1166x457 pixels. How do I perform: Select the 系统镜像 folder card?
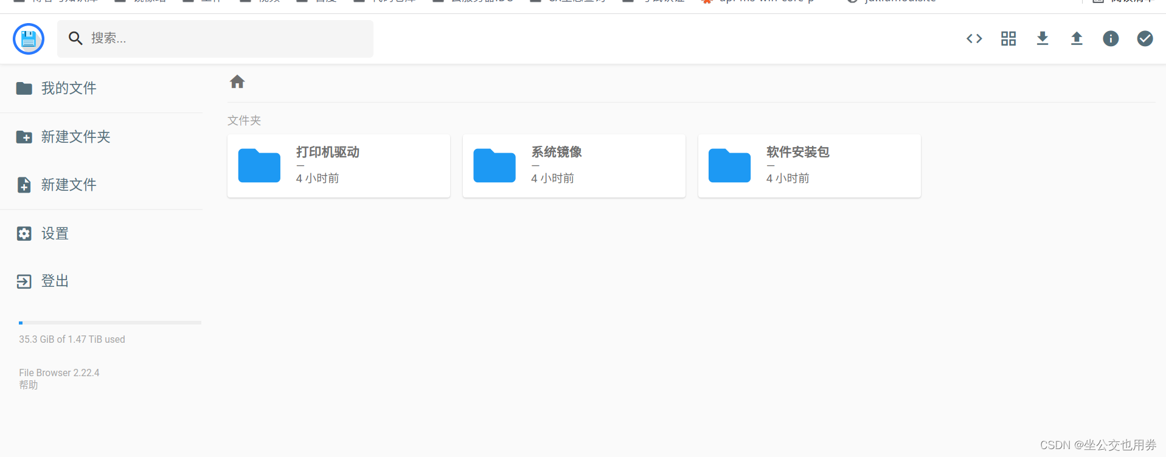click(574, 166)
